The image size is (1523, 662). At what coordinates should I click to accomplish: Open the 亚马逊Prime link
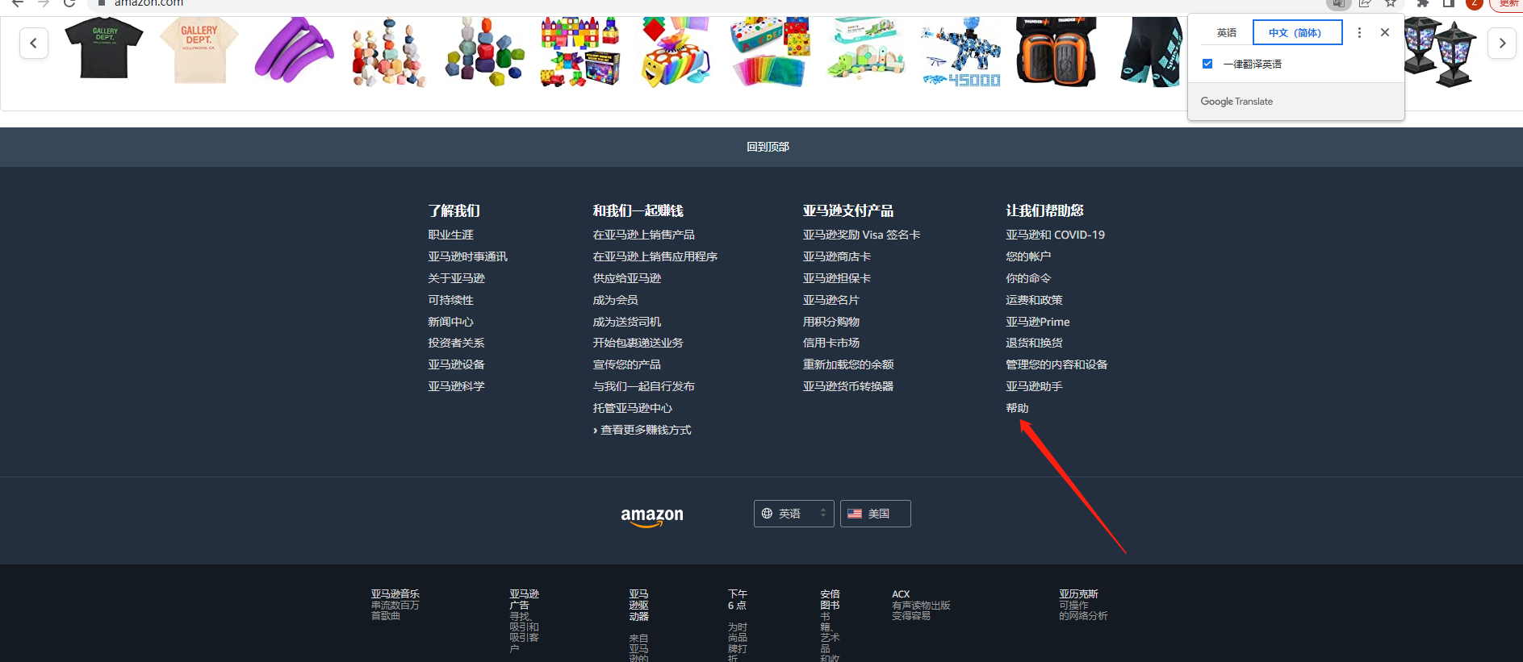(x=1037, y=322)
